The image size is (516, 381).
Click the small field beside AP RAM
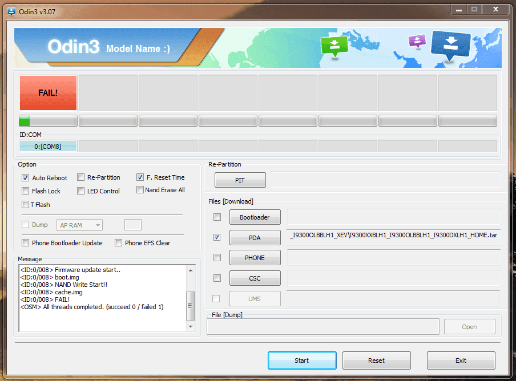133,225
